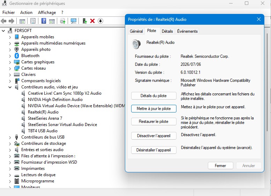Open the Affichage menu

pos(47,13)
